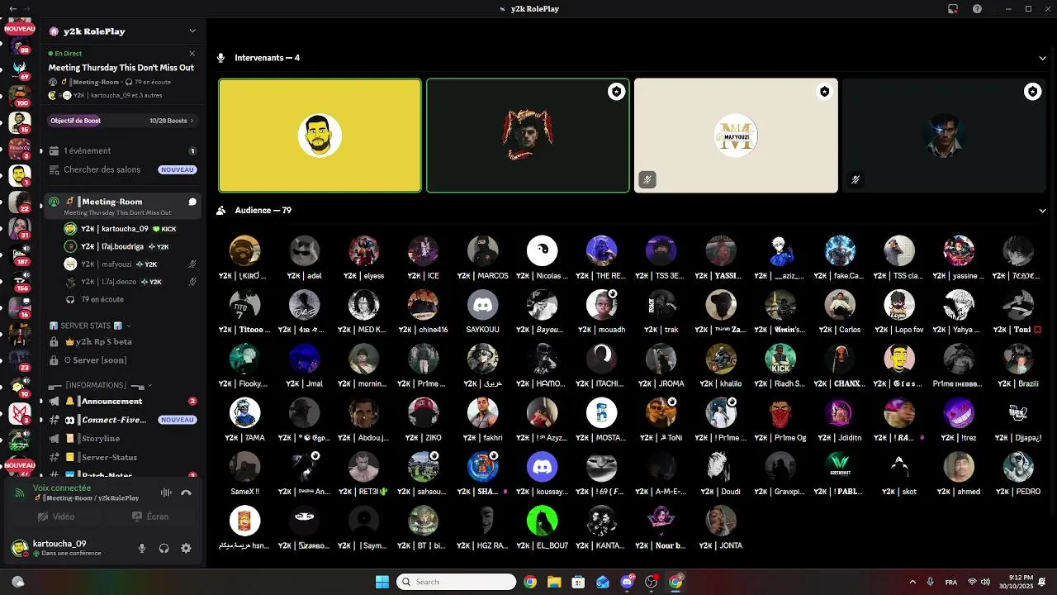The height and width of the screenshot is (595, 1057).
Task: Share screen with Écran button
Action: pos(150,516)
